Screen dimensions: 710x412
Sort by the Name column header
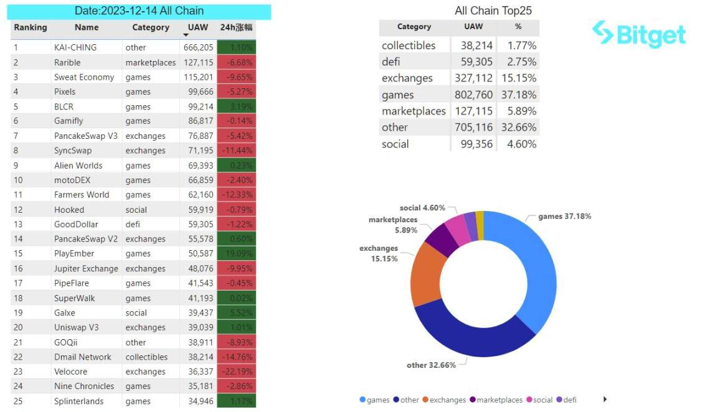click(x=87, y=27)
